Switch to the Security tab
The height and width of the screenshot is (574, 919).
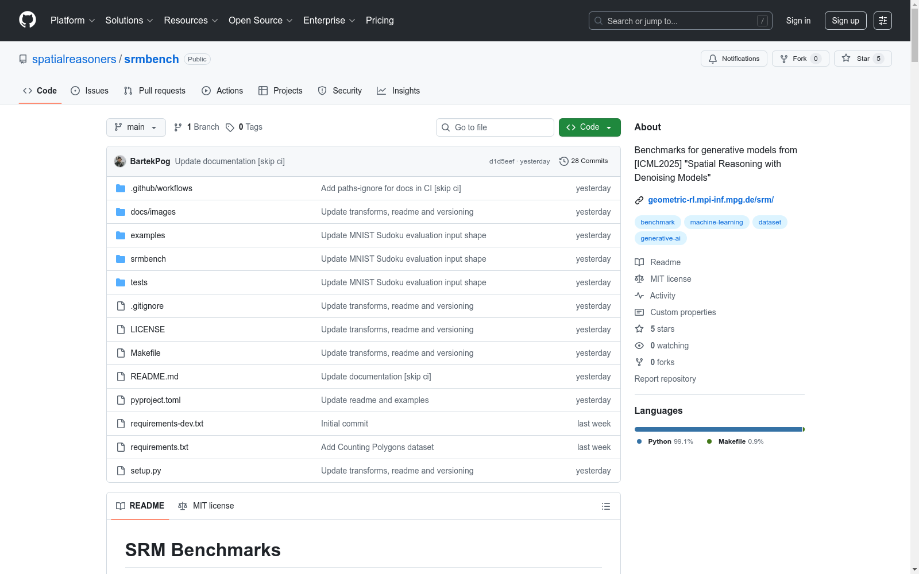point(340,91)
